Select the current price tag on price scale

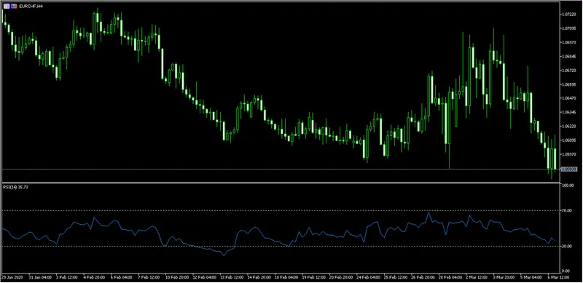point(569,169)
